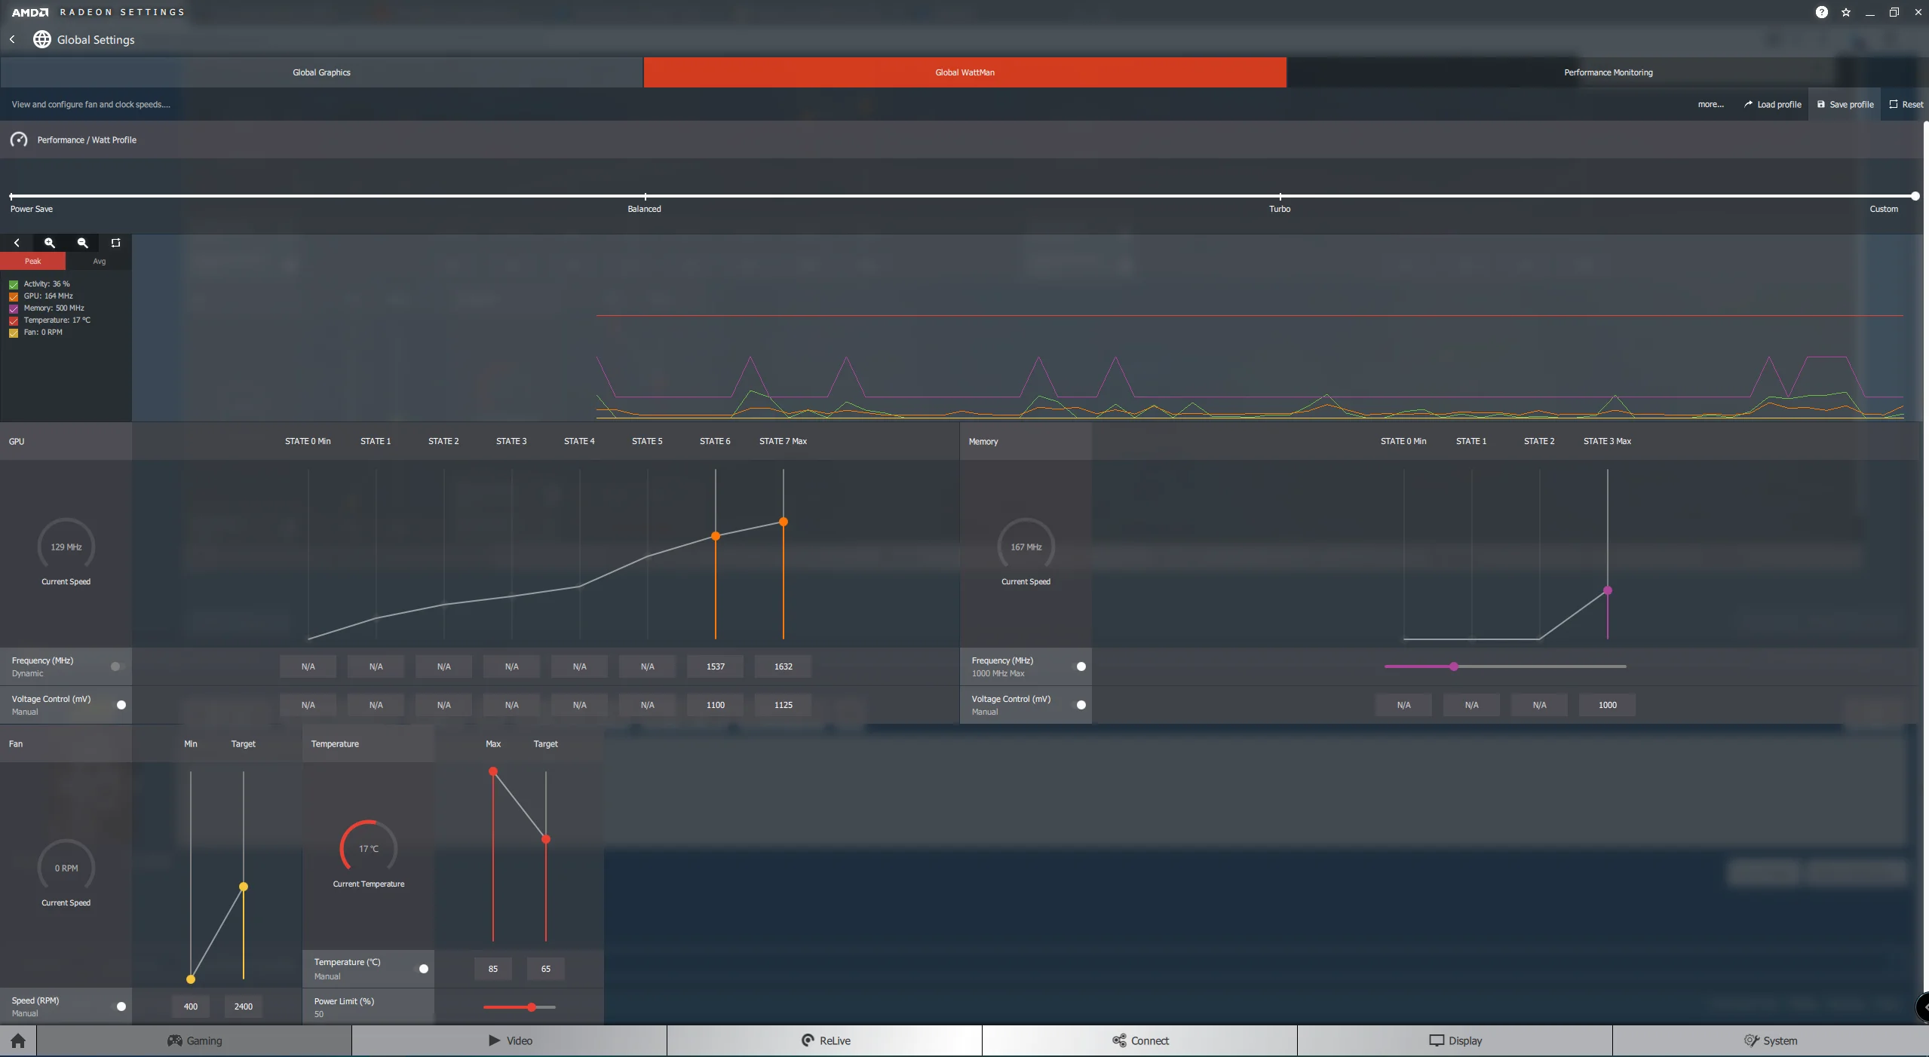The height and width of the screenshot is (1057, 1929).
Task: Toggle fan Speed (RPM) manual switch
Action: (119, 1006)
